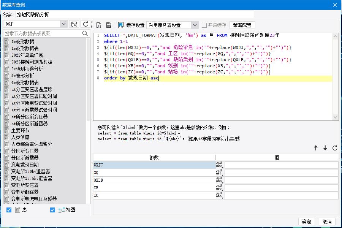Select table at分区所用变试验时间
The width and height of the screenshot is (342, 228).
coord(34,103)
